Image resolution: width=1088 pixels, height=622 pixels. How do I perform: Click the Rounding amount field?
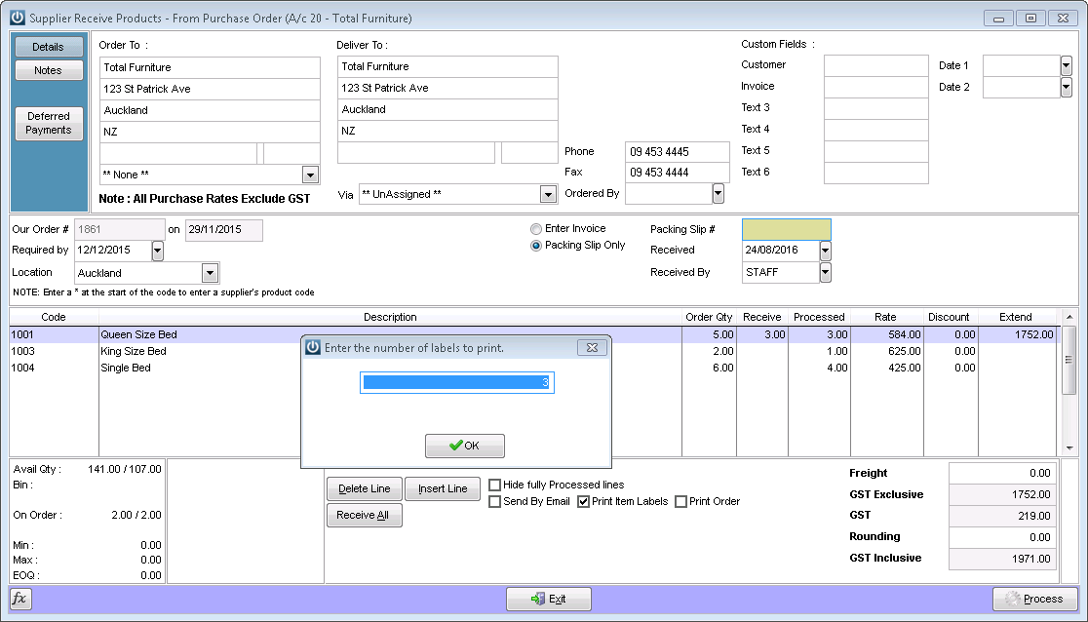1002,537
